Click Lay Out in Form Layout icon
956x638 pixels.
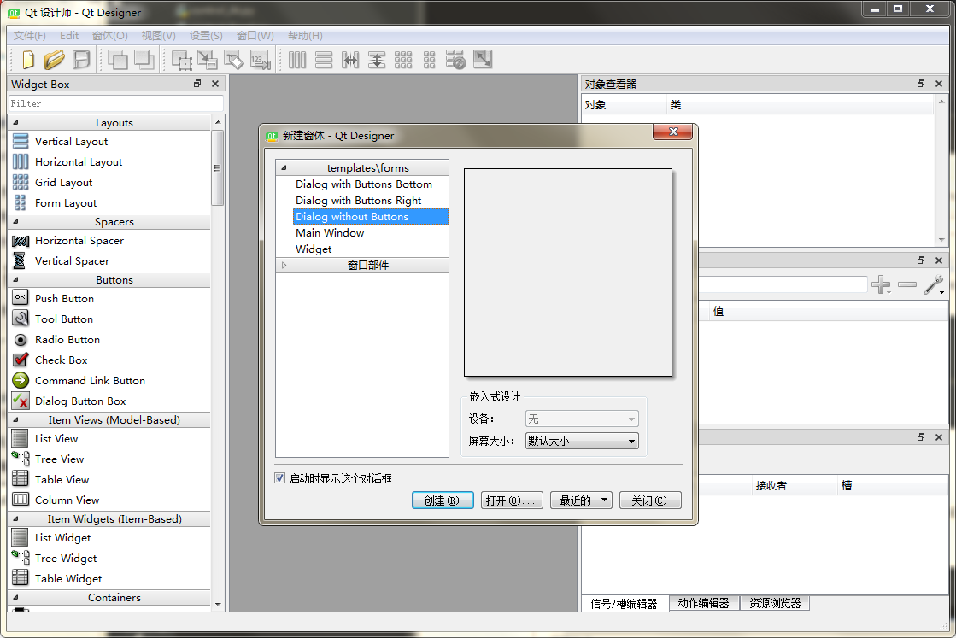(x=429, y=60)
